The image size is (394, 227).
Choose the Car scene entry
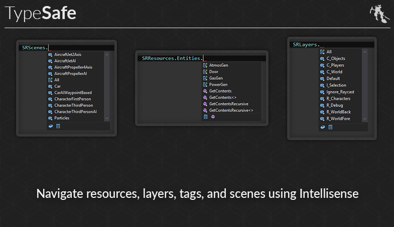57,86
